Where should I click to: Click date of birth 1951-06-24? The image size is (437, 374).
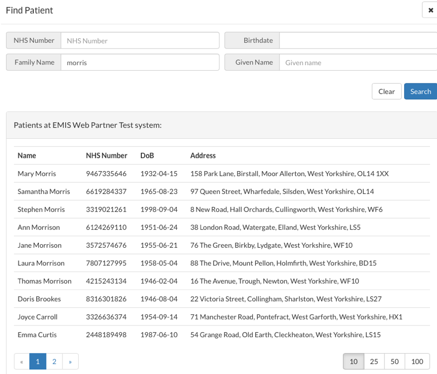[159, 228]
